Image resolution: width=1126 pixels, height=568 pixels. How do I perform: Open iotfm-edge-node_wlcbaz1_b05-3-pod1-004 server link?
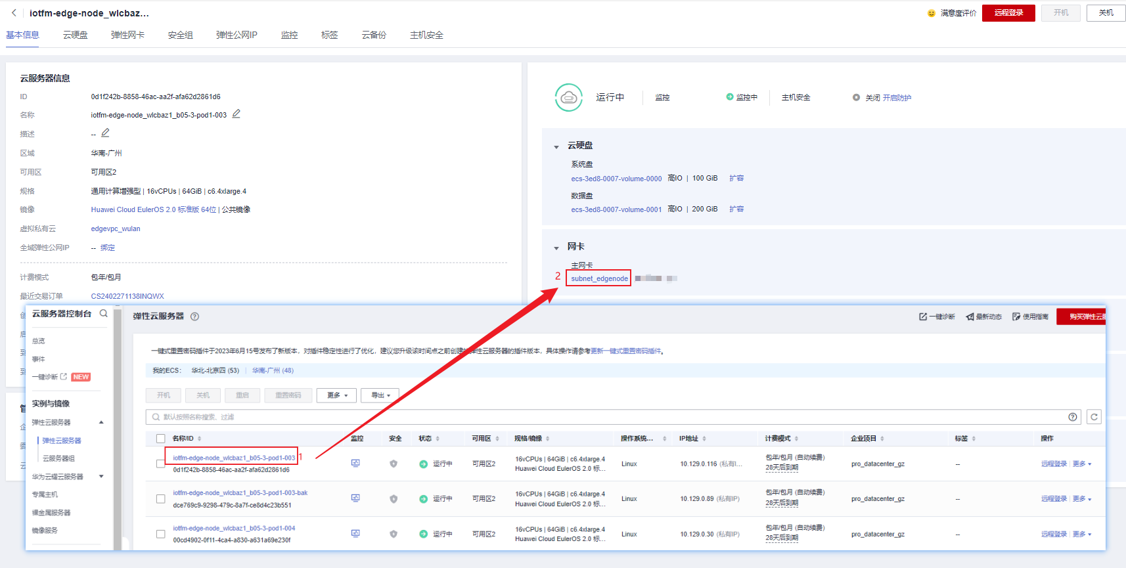coord(234,528)
